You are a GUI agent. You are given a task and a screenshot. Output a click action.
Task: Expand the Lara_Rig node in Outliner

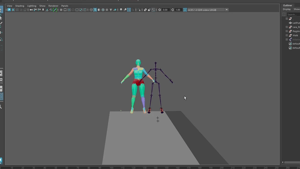pyautogui.click(x=287, y=27)
